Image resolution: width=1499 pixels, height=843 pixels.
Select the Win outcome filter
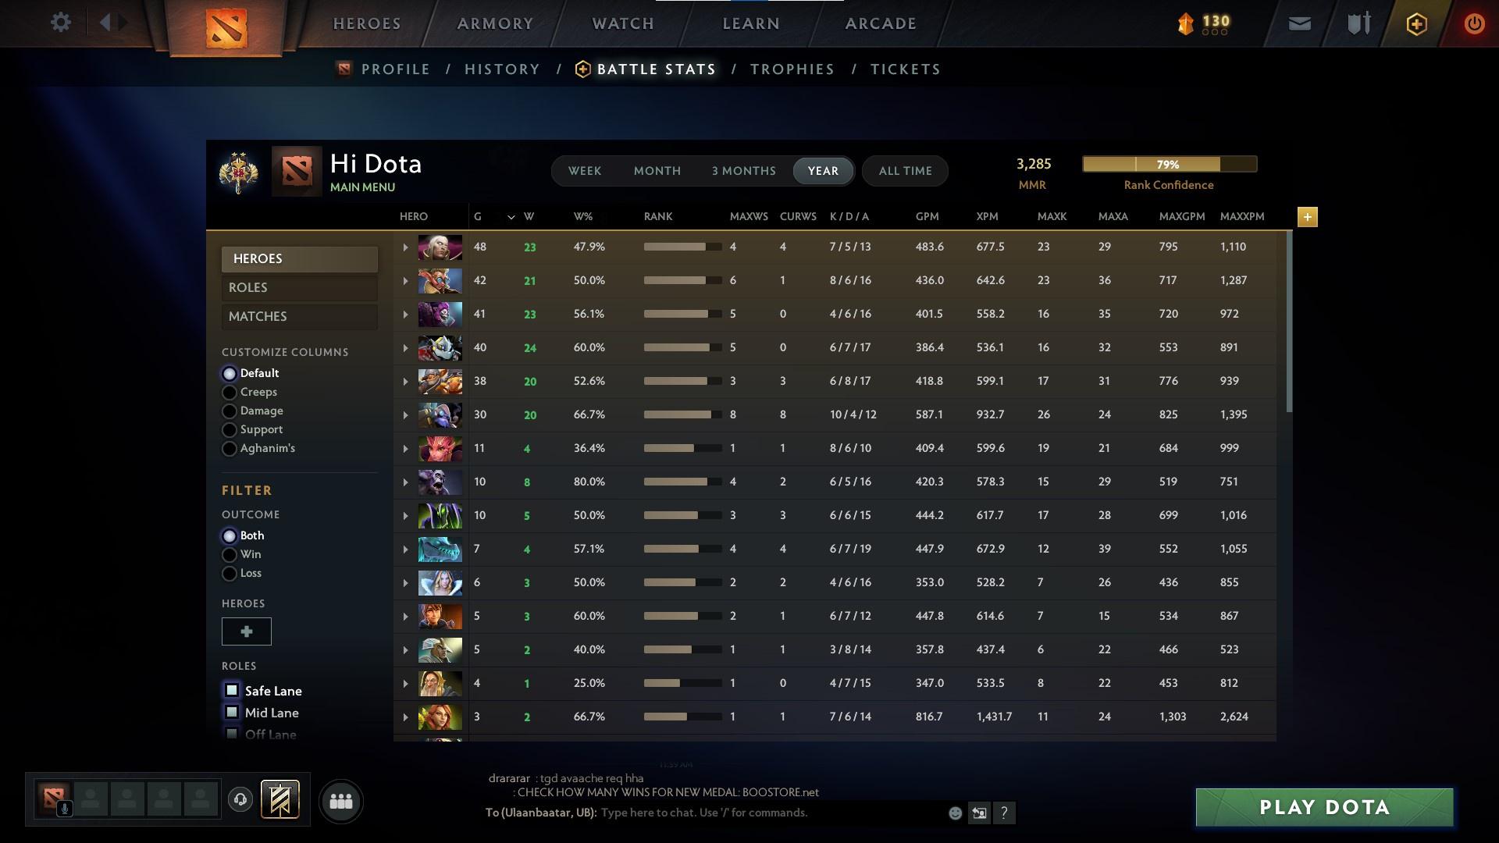(230, 554)
